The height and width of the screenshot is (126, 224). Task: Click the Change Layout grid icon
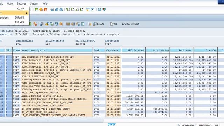click(68, 24)
